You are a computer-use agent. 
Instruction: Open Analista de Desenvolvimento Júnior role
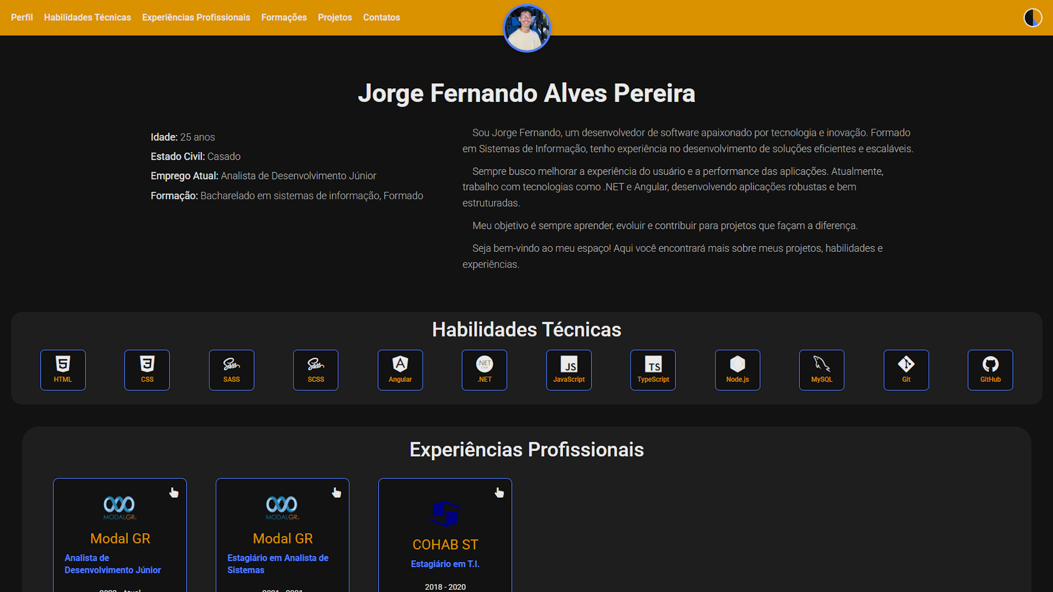click(112, 564)
